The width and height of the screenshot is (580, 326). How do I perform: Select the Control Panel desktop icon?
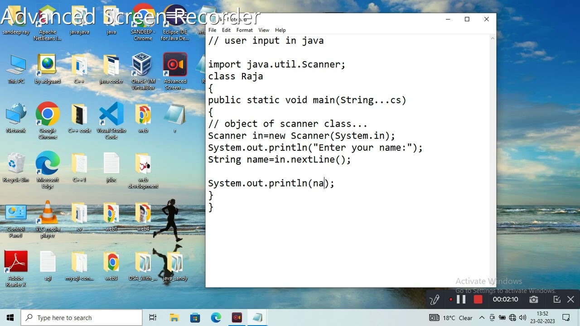point(16,221)
